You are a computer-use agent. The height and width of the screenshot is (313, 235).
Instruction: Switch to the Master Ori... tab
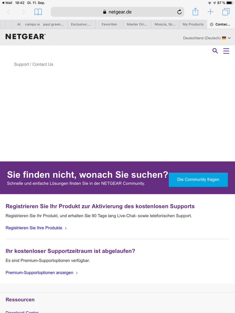137,24
